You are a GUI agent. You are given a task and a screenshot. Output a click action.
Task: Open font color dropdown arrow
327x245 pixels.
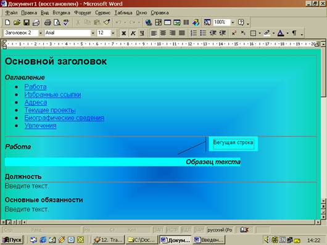click(x=288, y=33)
